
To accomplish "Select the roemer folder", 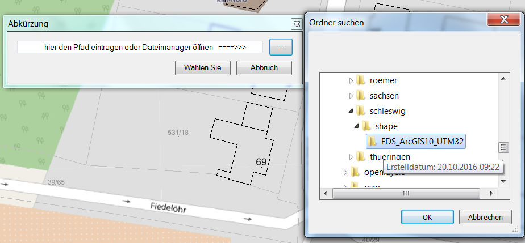I will (384, 80).
